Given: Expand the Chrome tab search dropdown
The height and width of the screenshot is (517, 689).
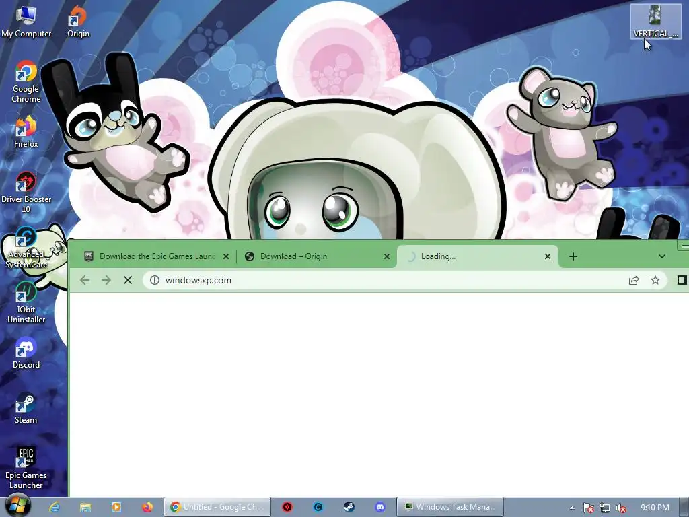Looking at the screenshot, I should (662, 256).
